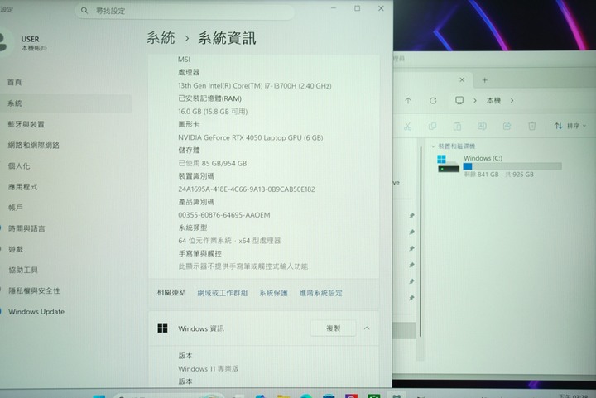Go to 個人化 settings page
The image size is (596, 398).
19,165
